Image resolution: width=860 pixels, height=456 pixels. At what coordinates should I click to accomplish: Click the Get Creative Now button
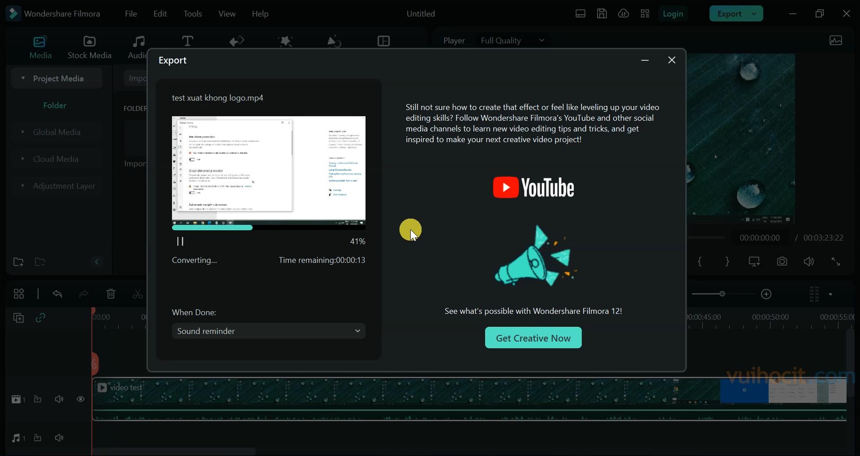533,338
